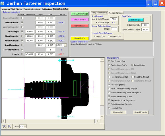Select the Washer Dia. radio button
Image resolution: width=165 pixels, height=136 pixels.
tap(109, 36)
